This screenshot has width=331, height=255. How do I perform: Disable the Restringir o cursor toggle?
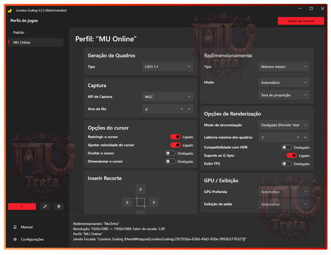pos(175,137)
